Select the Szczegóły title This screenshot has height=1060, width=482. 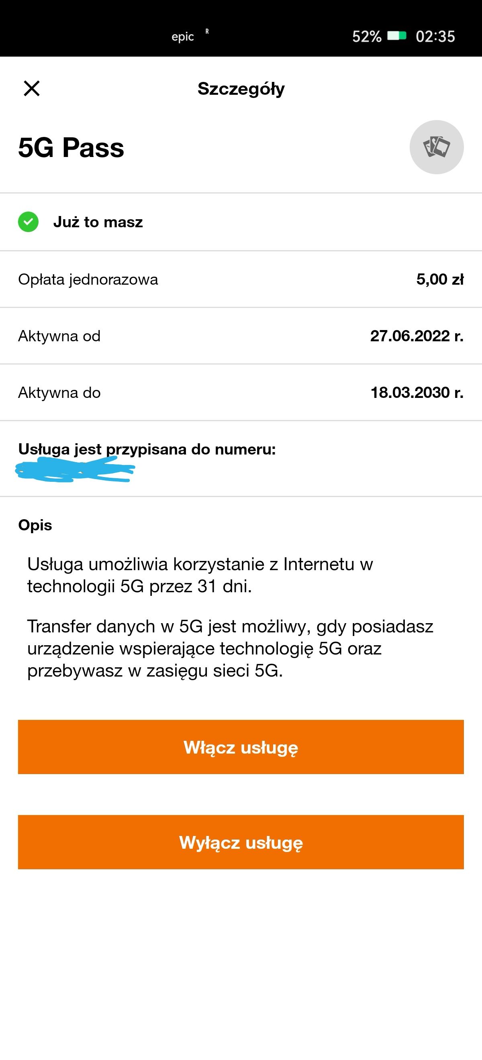tap(241, 89)
